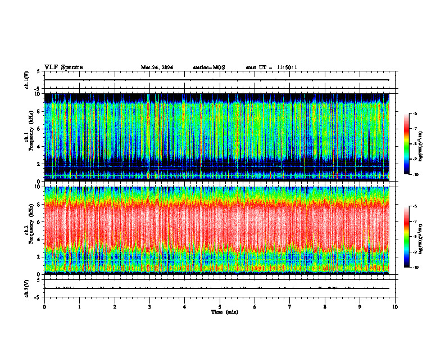Click the "-5" tick on ch.1(V) axis
The height and width of the screenshot is (344, 445).
point(38,88)
